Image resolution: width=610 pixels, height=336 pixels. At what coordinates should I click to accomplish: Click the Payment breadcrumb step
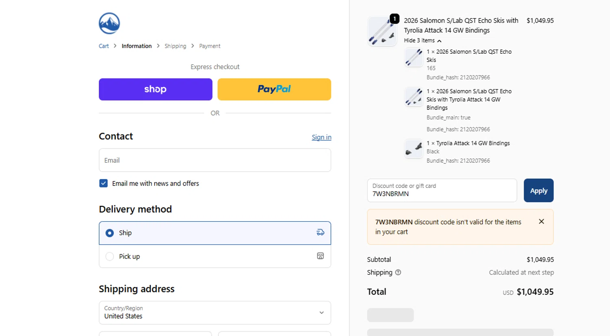point(209,46)
